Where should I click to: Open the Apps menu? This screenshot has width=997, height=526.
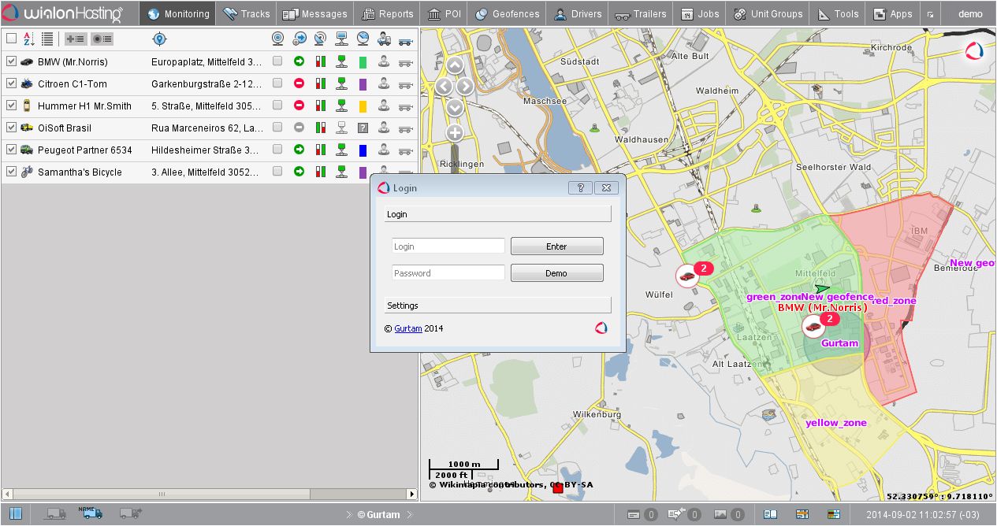(892, 13)
